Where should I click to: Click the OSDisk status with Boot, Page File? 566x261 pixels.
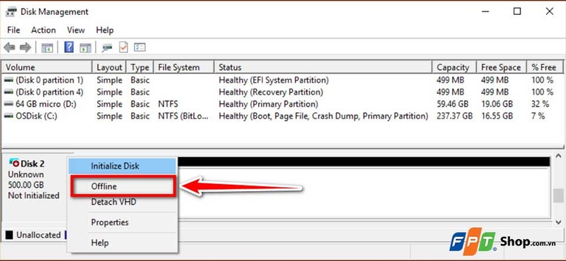[323, 116]
